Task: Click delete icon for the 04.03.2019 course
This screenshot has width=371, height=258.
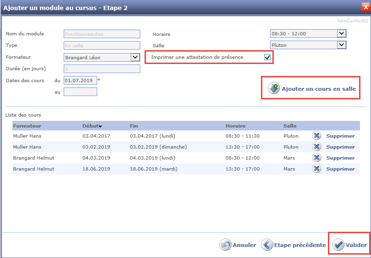Action: (316, 158)
